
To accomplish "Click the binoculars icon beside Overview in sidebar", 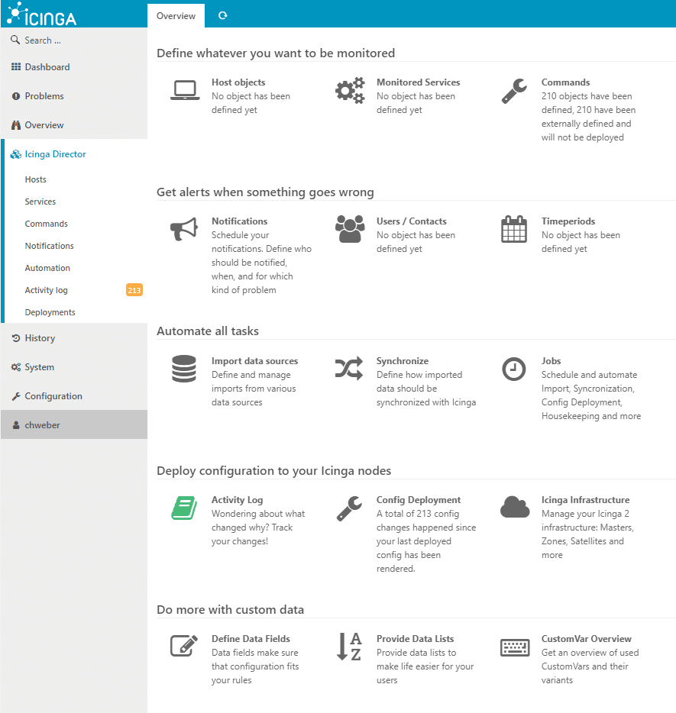I will click(x=16, y=125).
